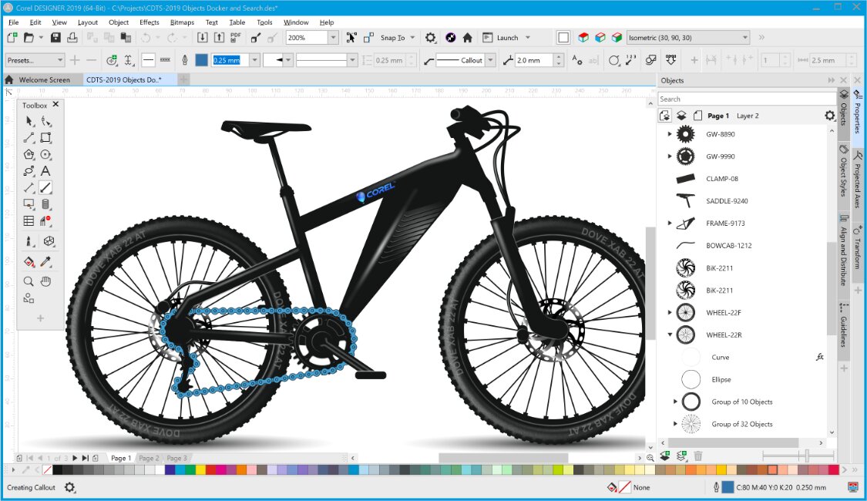Viewport: 867px width, 501px height.
Task: Add a new document tab with plus button
Action: (x=183, y=79)
